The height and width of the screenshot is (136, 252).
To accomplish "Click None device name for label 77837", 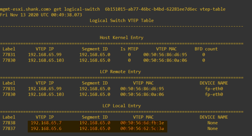I will (212, 129).
